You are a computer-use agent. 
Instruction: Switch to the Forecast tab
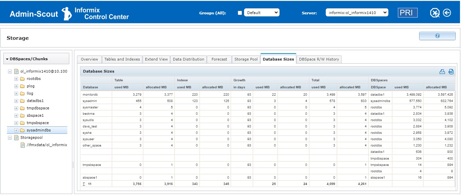[219, 59]
